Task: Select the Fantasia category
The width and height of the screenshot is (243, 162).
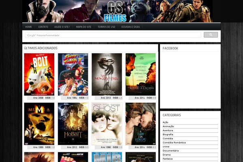Action: point(168,159)
